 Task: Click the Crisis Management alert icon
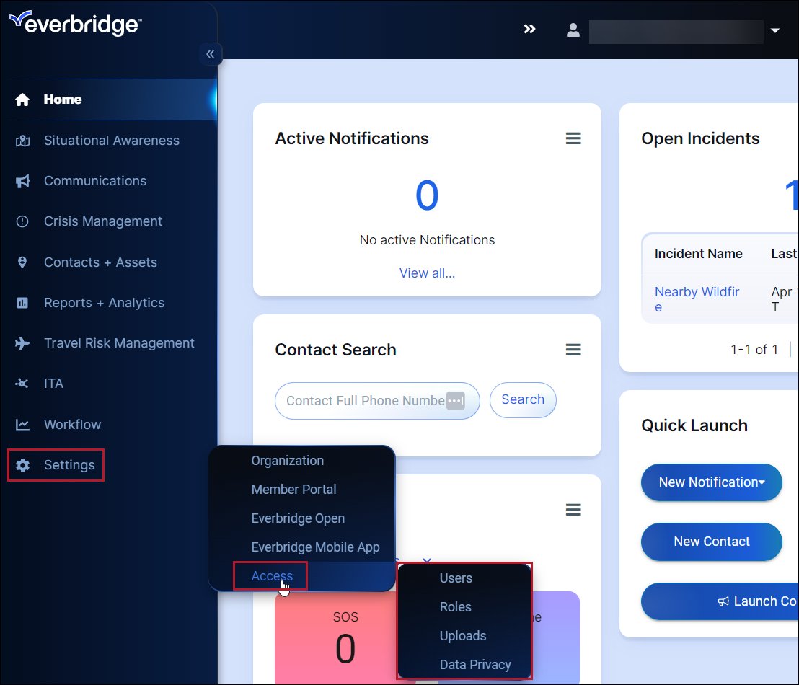click(22, 221)
